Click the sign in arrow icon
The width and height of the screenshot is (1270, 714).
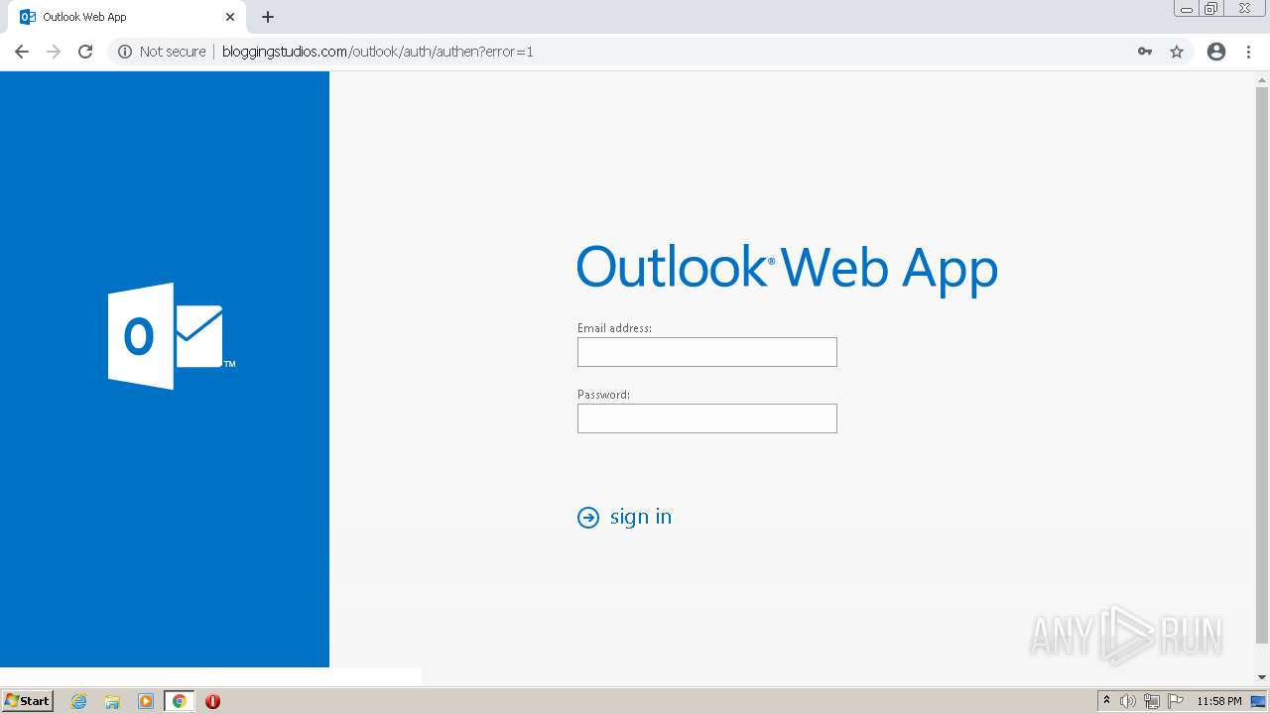click(x=588, y=518)
